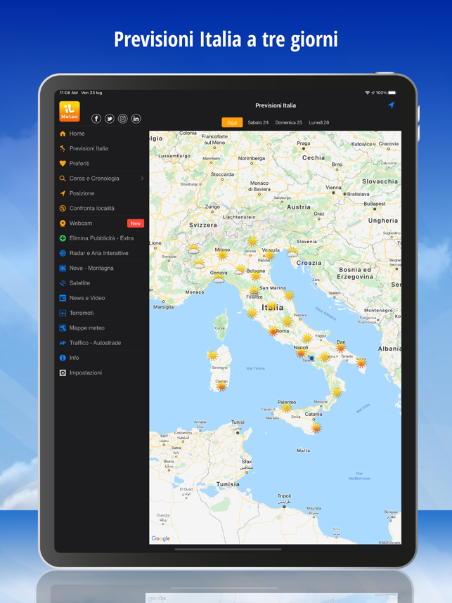Screen dimensions: 452x603
Task: Tap the sun icon over Venezia
Action: click(270, 255)
